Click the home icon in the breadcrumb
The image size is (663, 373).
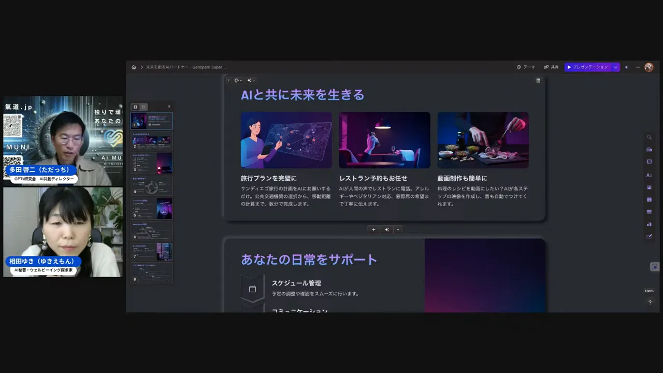click(x=134, y=67)
